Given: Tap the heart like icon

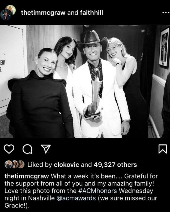Looking at the screenshot, I should pos(9,149).
